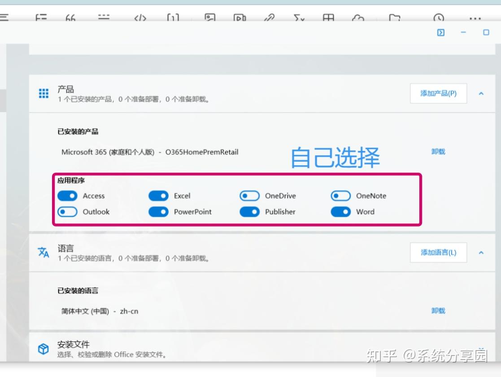Click the link chain icon in editor toolbar
This screenshot has height=377, width=501.
(270, 18)
